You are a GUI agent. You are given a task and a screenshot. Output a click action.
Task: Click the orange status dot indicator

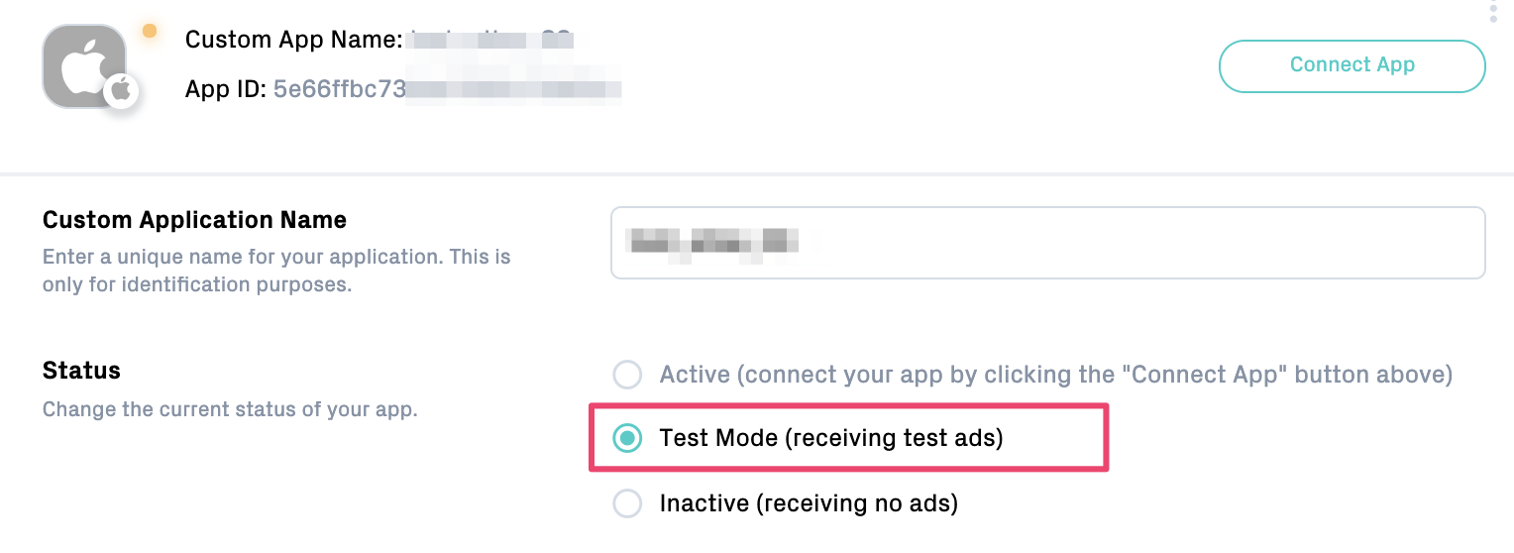(x=150, y=31)
